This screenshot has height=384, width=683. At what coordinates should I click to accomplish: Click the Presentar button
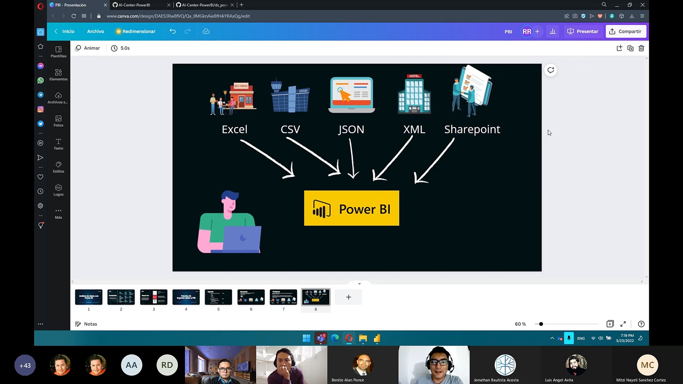pos(583,31)
